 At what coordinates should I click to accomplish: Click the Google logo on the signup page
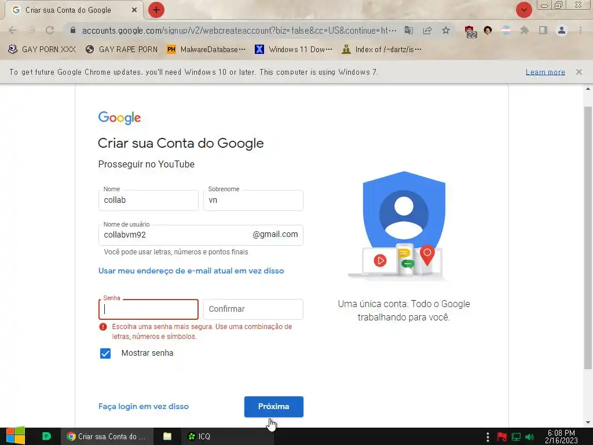(119, 118)
